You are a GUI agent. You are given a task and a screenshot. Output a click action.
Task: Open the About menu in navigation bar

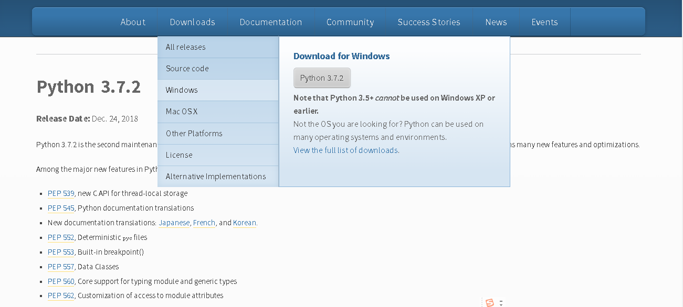pos(133,22)
